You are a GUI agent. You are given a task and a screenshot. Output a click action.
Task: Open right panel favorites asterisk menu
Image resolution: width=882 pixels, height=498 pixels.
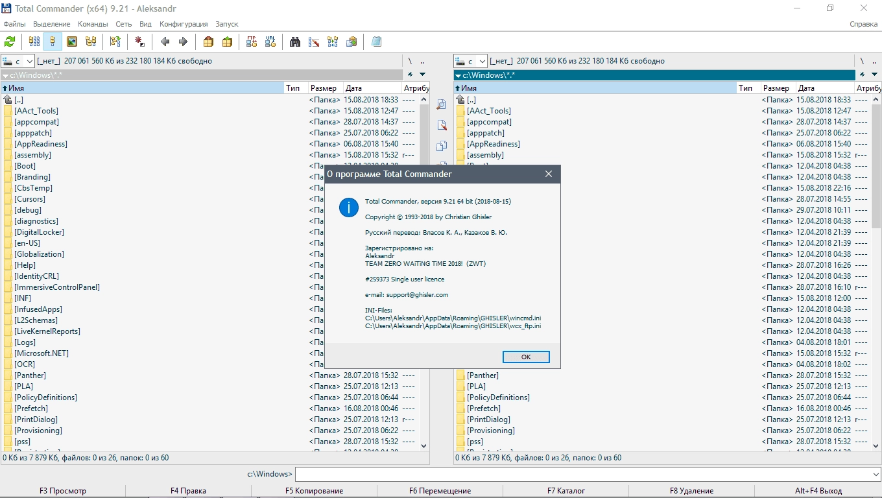coord(864,75)
